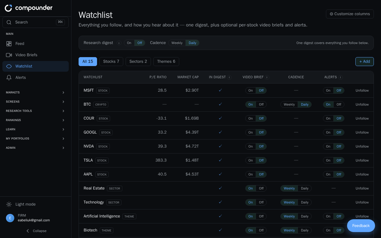
Task: Click the Watchlist eye icon
Action: click(9, 66)
